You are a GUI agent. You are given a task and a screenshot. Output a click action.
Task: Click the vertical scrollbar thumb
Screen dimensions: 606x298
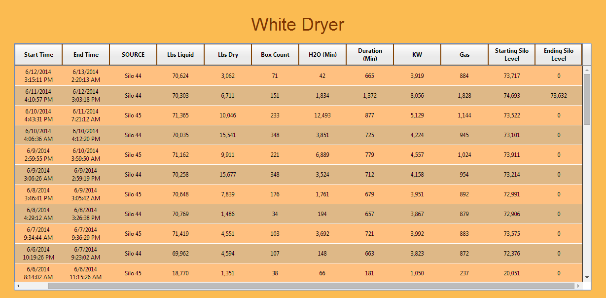click(587, 100)
